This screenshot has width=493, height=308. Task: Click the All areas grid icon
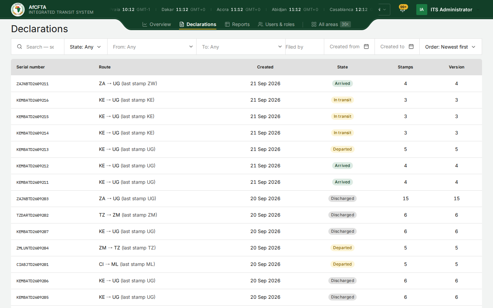tap(314, 24)
